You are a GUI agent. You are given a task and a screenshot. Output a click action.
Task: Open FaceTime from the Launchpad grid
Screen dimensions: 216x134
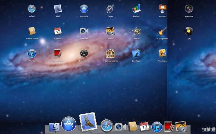coord(84,31)
